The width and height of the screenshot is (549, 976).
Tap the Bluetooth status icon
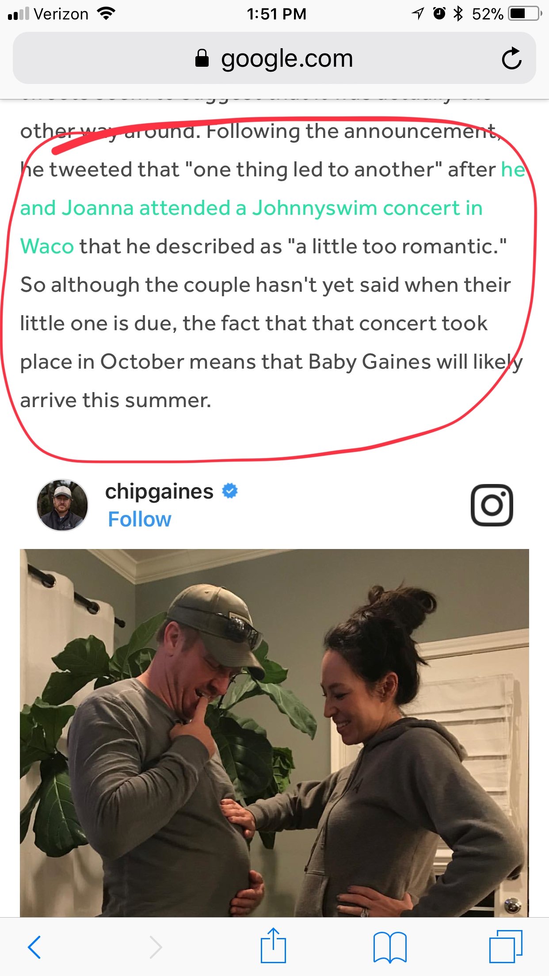(458, 14)
